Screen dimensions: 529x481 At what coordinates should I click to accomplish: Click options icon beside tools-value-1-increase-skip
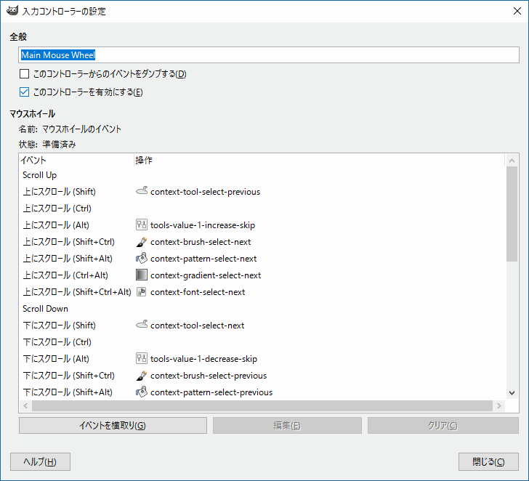[x=142, y=225]
